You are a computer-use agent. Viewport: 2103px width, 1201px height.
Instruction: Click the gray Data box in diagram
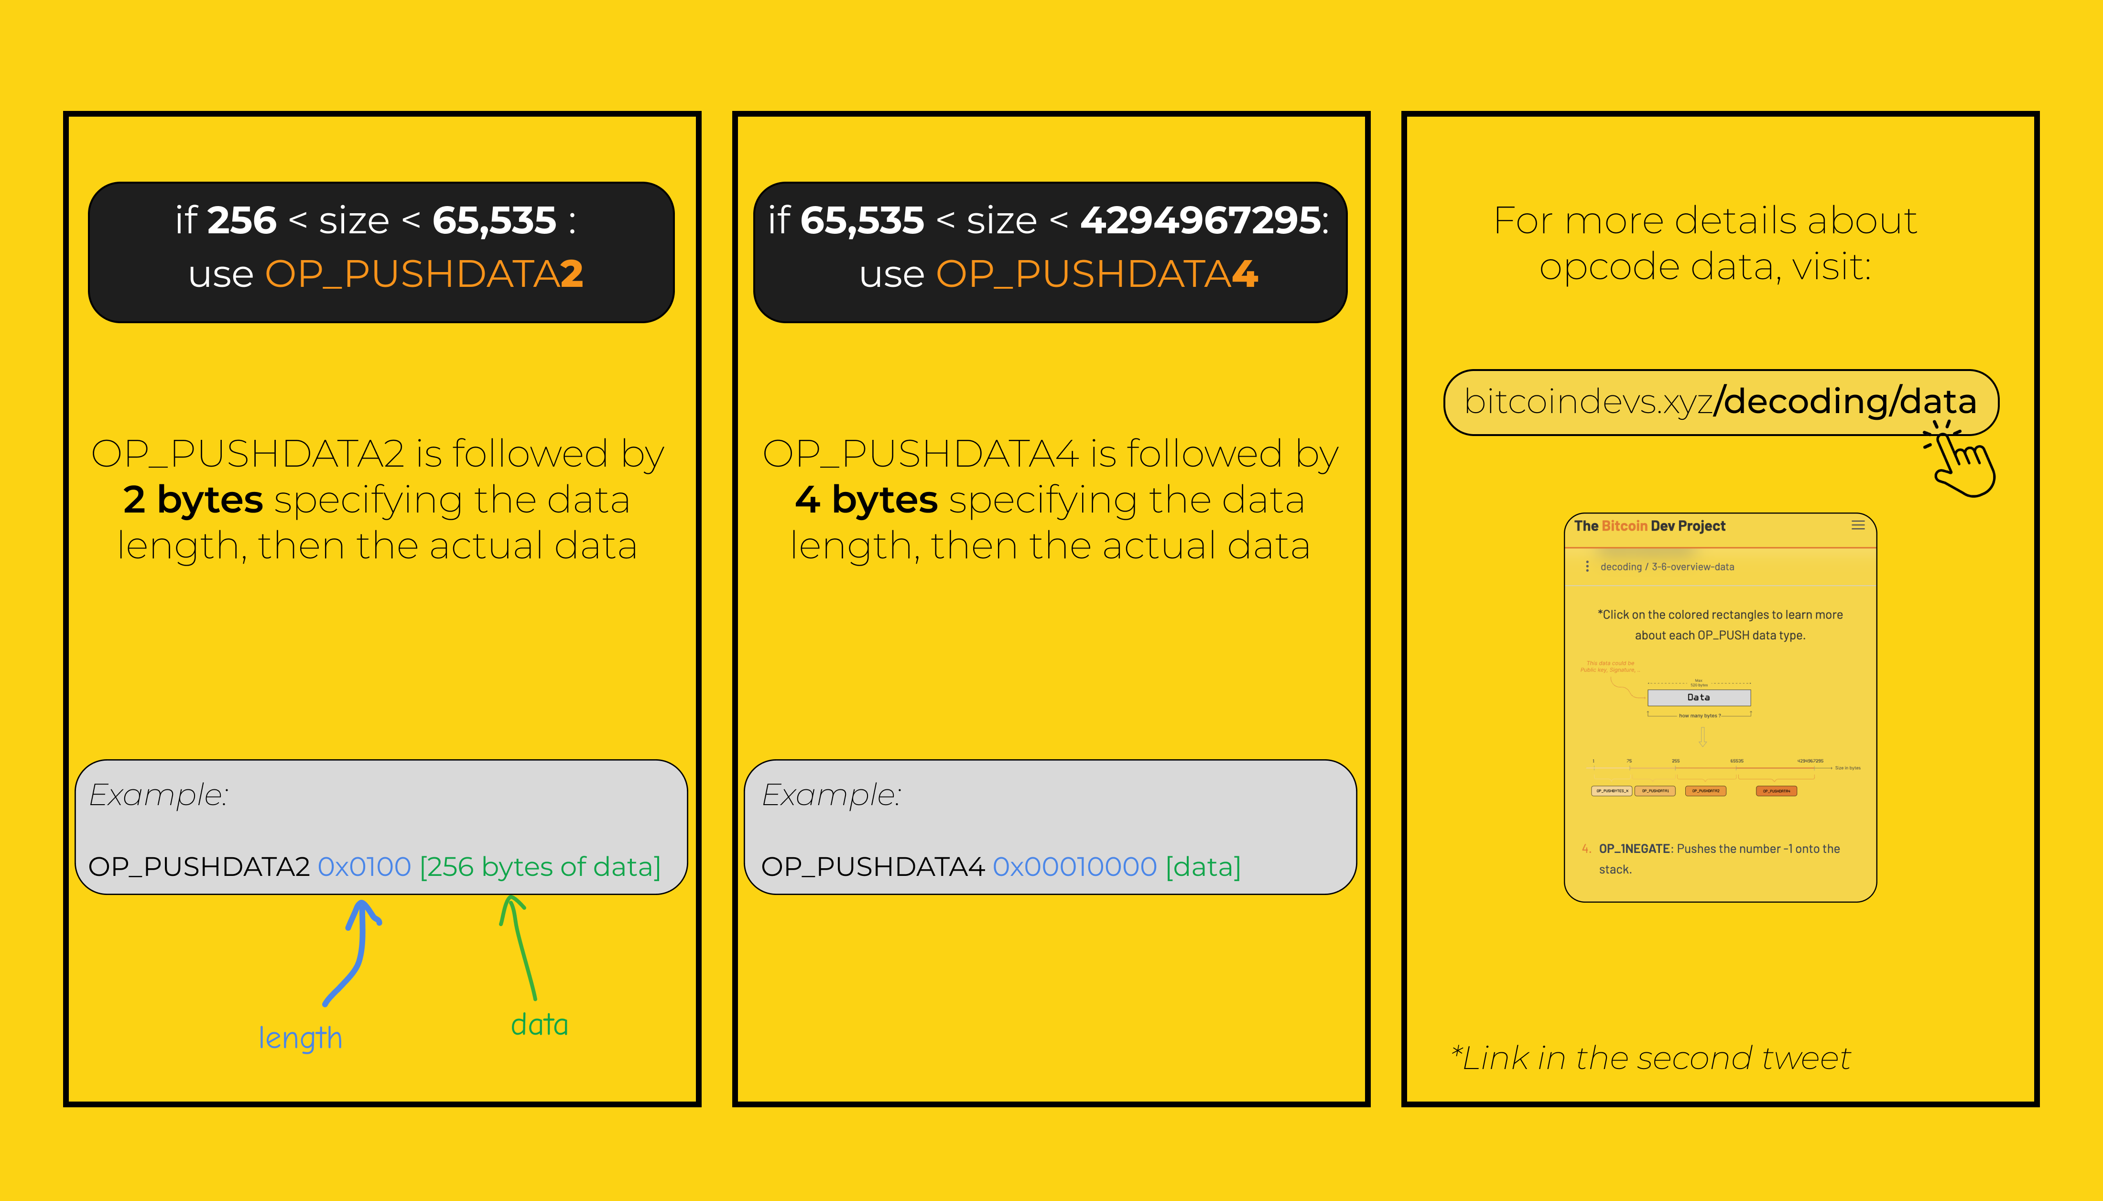click(1698, 698)
